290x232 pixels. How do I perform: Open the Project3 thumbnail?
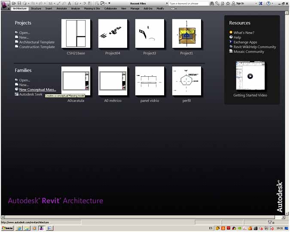pos(150,33)
